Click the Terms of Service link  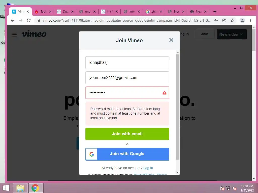pos(144,174)
